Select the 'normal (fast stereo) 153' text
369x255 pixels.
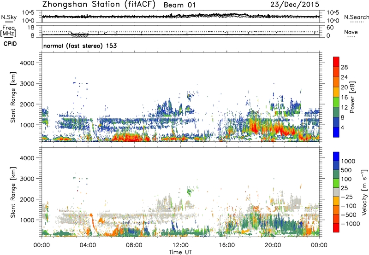[x=80, y=46]
